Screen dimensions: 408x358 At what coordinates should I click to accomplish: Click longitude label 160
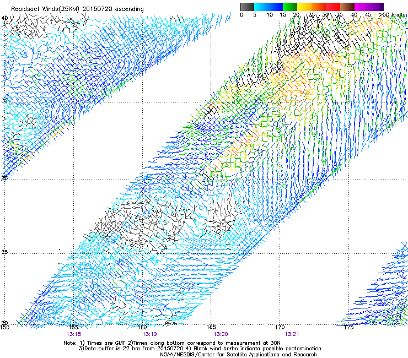pos(142,327)
